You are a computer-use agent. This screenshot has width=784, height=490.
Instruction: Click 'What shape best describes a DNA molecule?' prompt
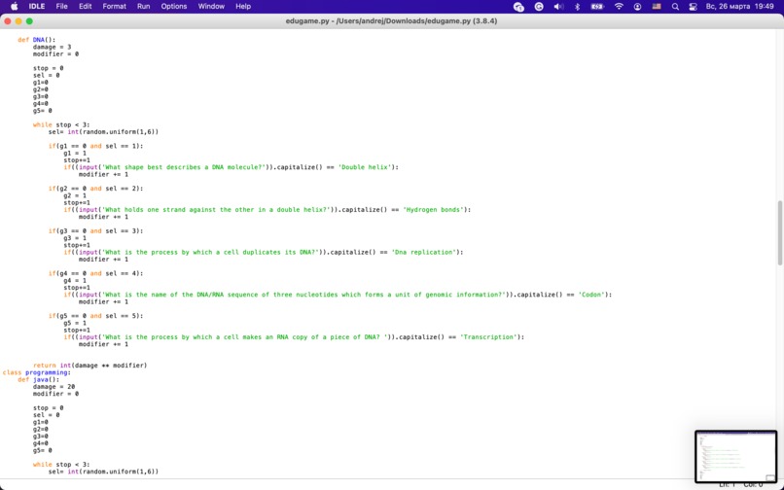(x=185, y=167)
